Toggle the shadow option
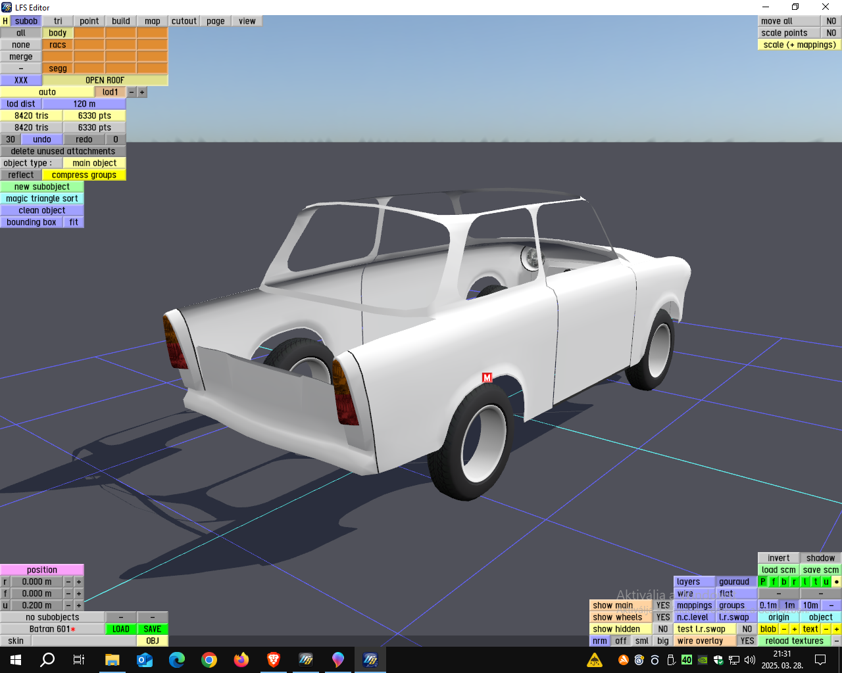Screen dimensions: 842x673 point(821,558)
